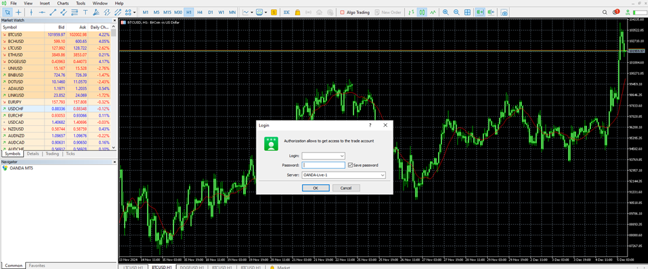Switch chart to candlestick view icon
This screenshot has width=648, height=269.
pos(421,13)
